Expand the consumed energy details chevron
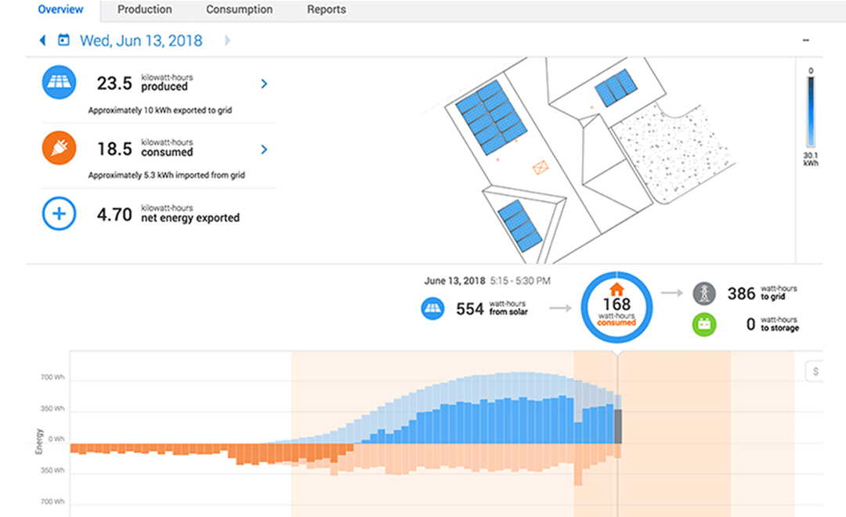 [264, 149]
